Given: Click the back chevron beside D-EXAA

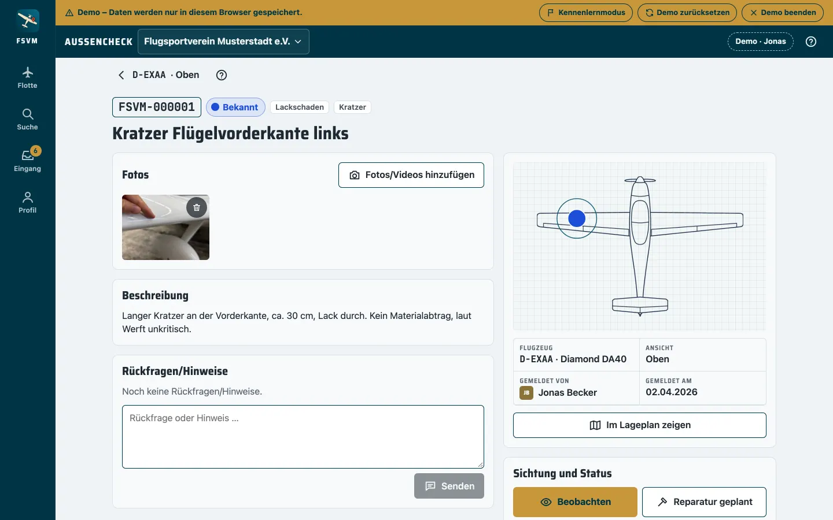Looking at the screenshot, I should coord(121,75).
